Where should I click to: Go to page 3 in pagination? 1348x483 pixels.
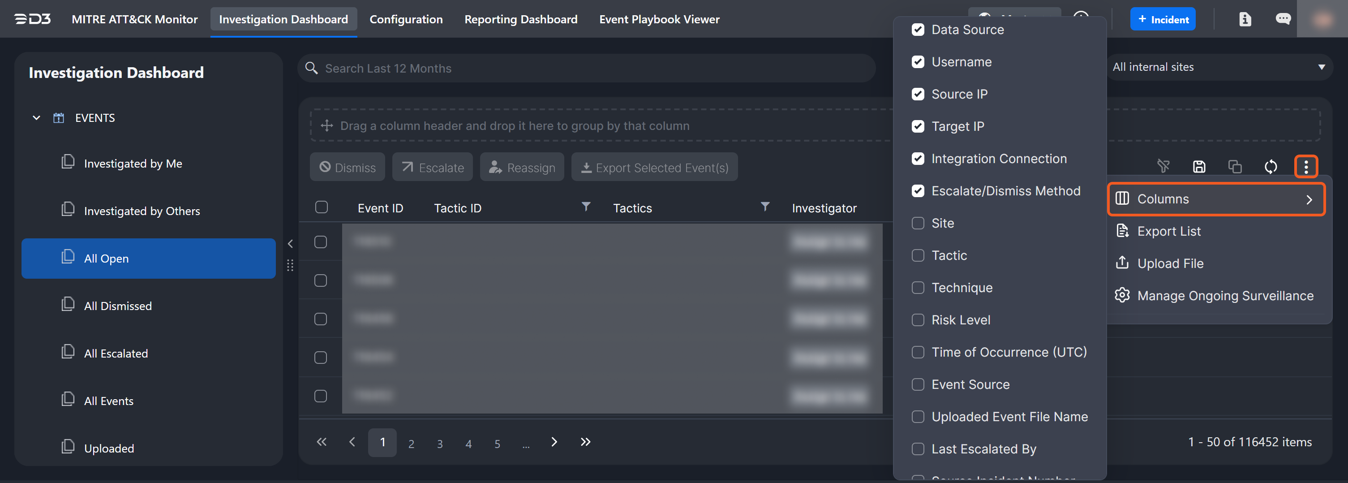(440, 443)
